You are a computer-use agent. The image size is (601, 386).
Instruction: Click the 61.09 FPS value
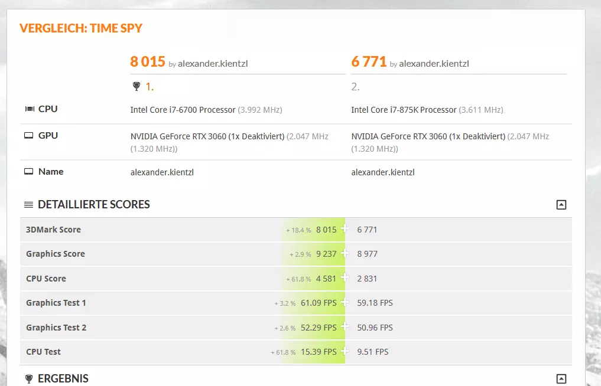tap(319, 303)
